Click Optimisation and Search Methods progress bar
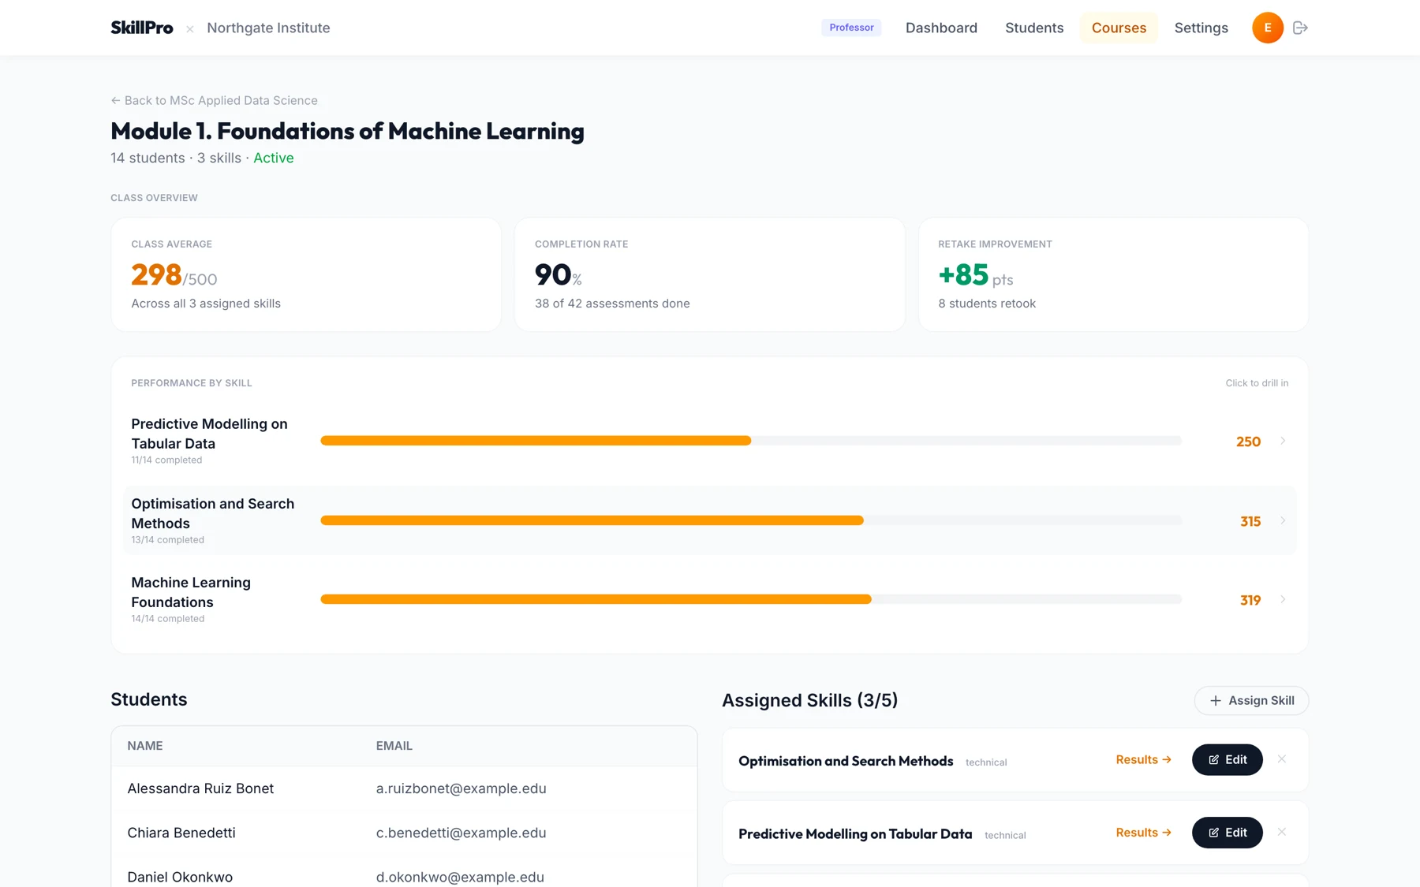This screenshot has width=1420, height=887. (x=751, y=520)
